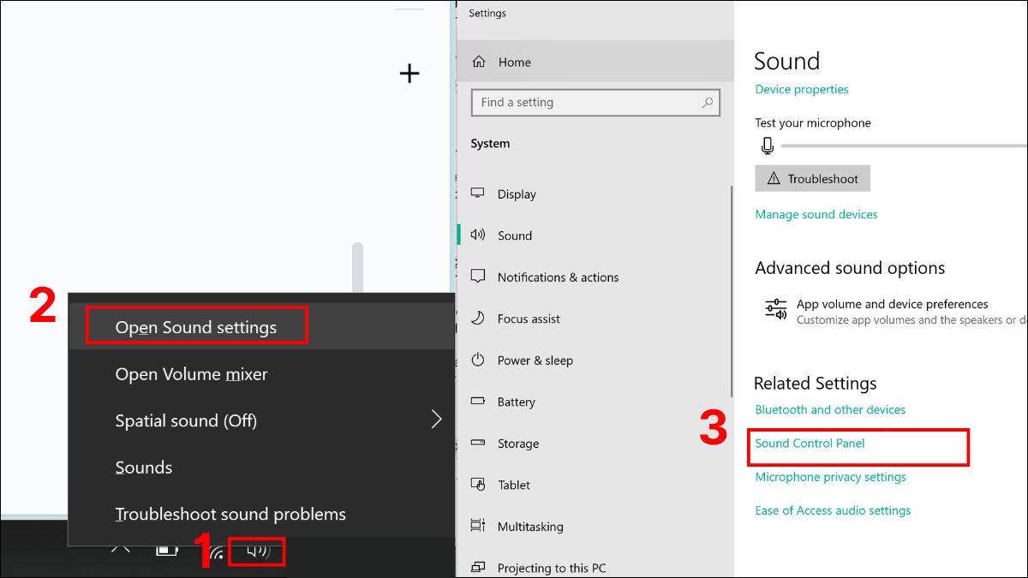Choose Open Sound settings from context menu
Screen dimensions: 1028x578
(196, 327)
